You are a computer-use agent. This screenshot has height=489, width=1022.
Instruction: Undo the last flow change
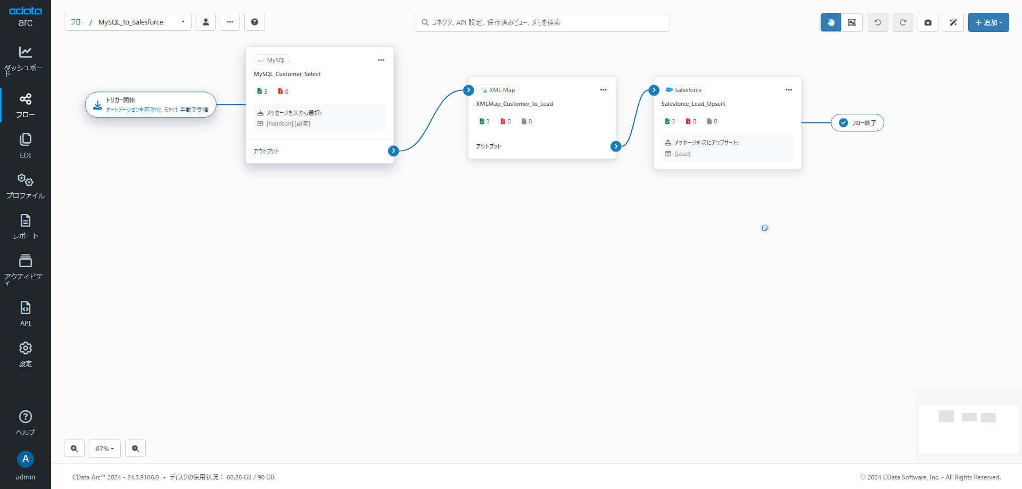(x=878, y=22)
